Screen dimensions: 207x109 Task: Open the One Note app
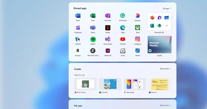pos(108,16)
